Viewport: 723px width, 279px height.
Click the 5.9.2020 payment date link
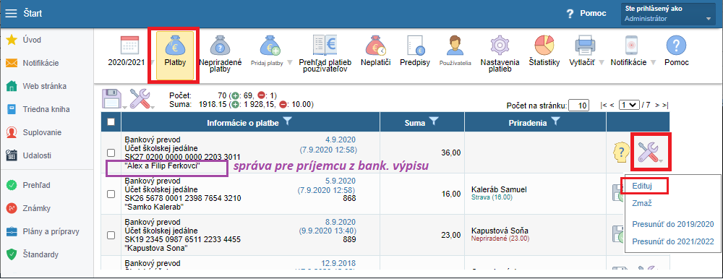click(x=341, y=181)
